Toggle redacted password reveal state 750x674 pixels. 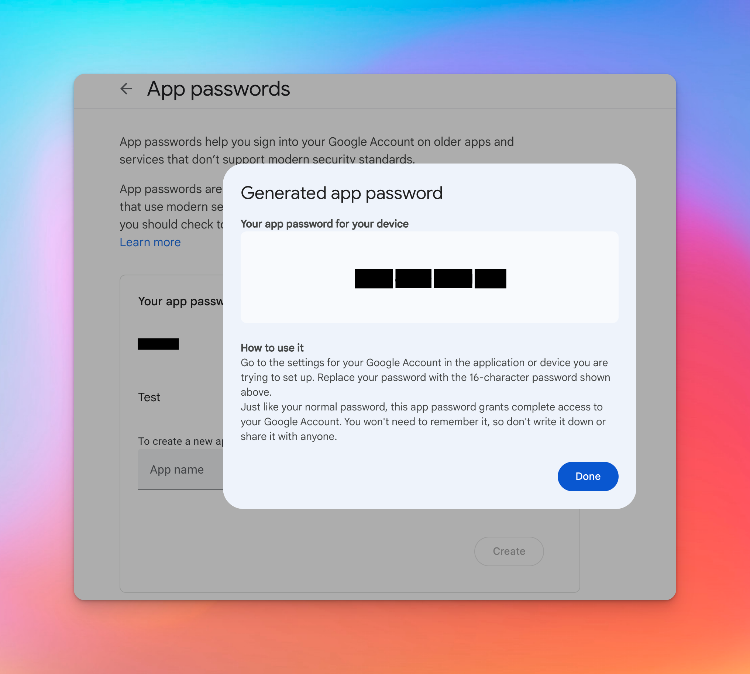(x=430, y=278)
